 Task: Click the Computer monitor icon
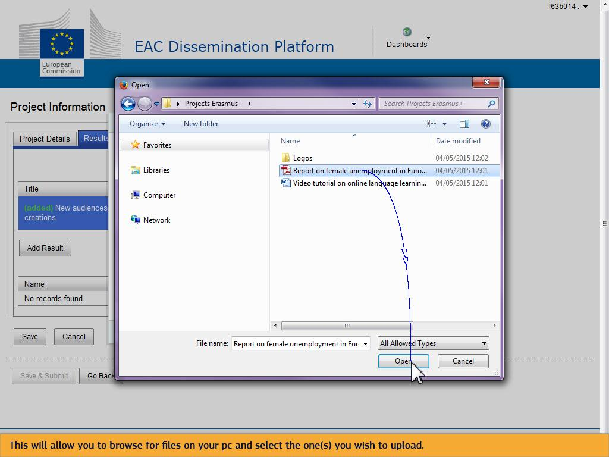point(135,195)
